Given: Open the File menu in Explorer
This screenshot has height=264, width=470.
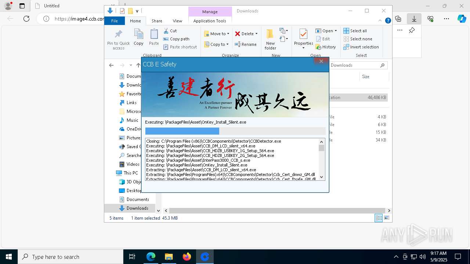Looking at the screenshot, I should (x=115, y=21).
